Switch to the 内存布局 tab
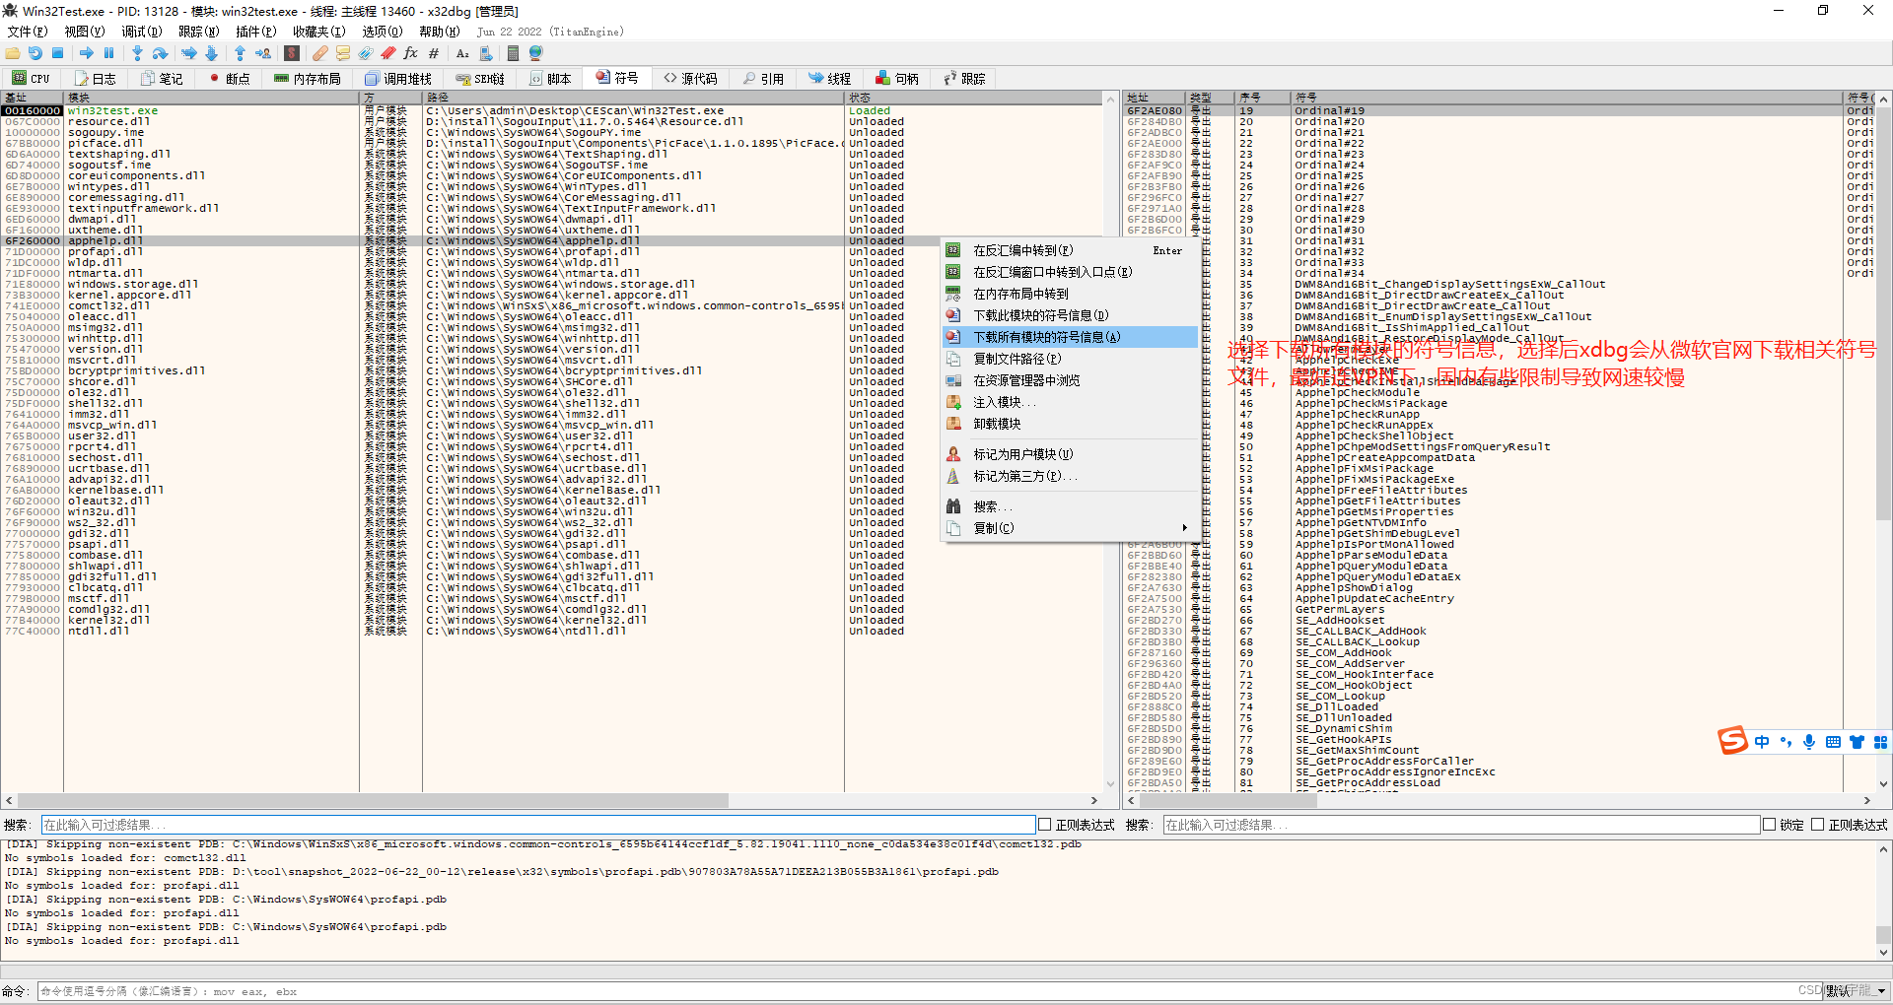Viewport: 1893px width, 1005px height. pyautogui.click(x=307, y=78)
